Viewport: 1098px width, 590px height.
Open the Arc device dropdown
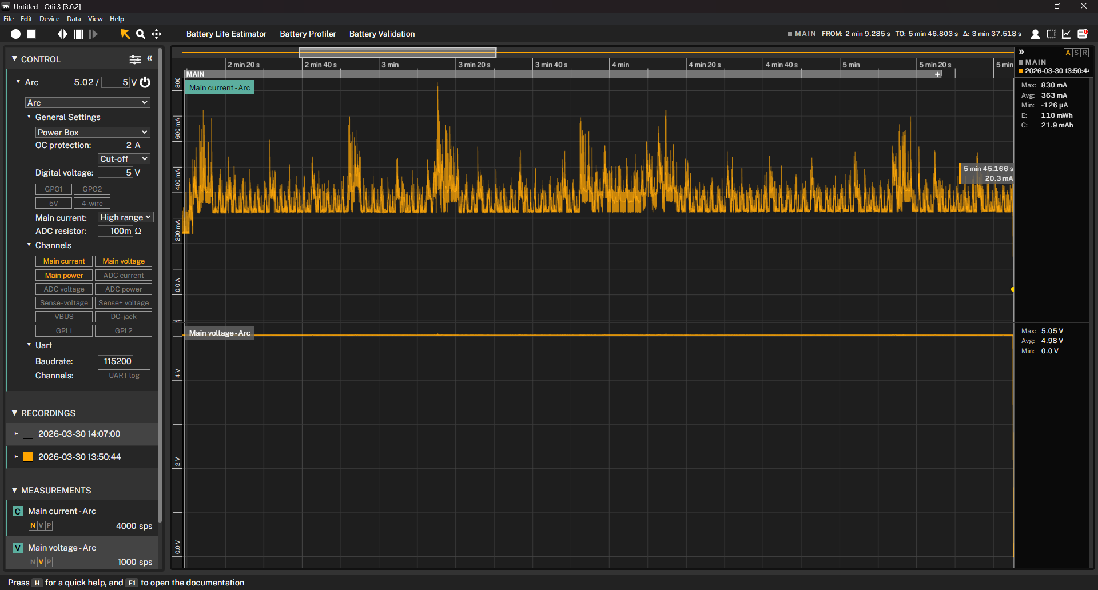coord(87,103)
